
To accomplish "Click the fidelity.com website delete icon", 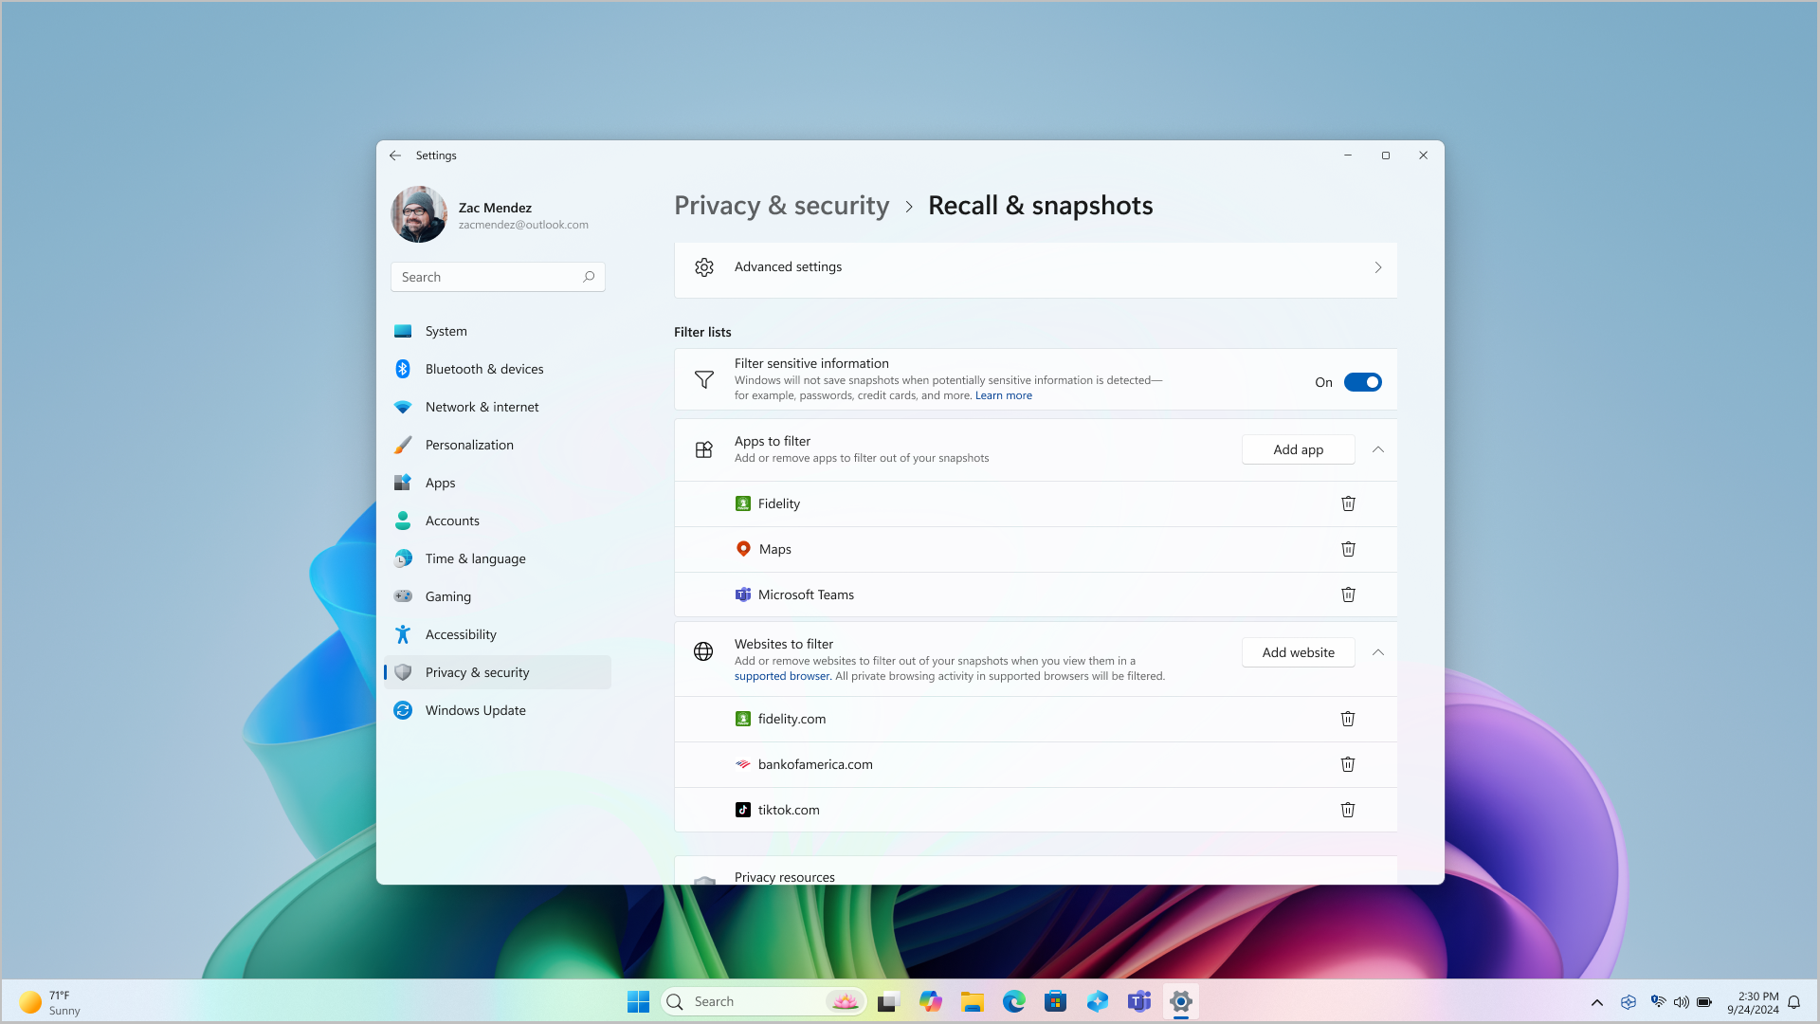I will 1348,718.
